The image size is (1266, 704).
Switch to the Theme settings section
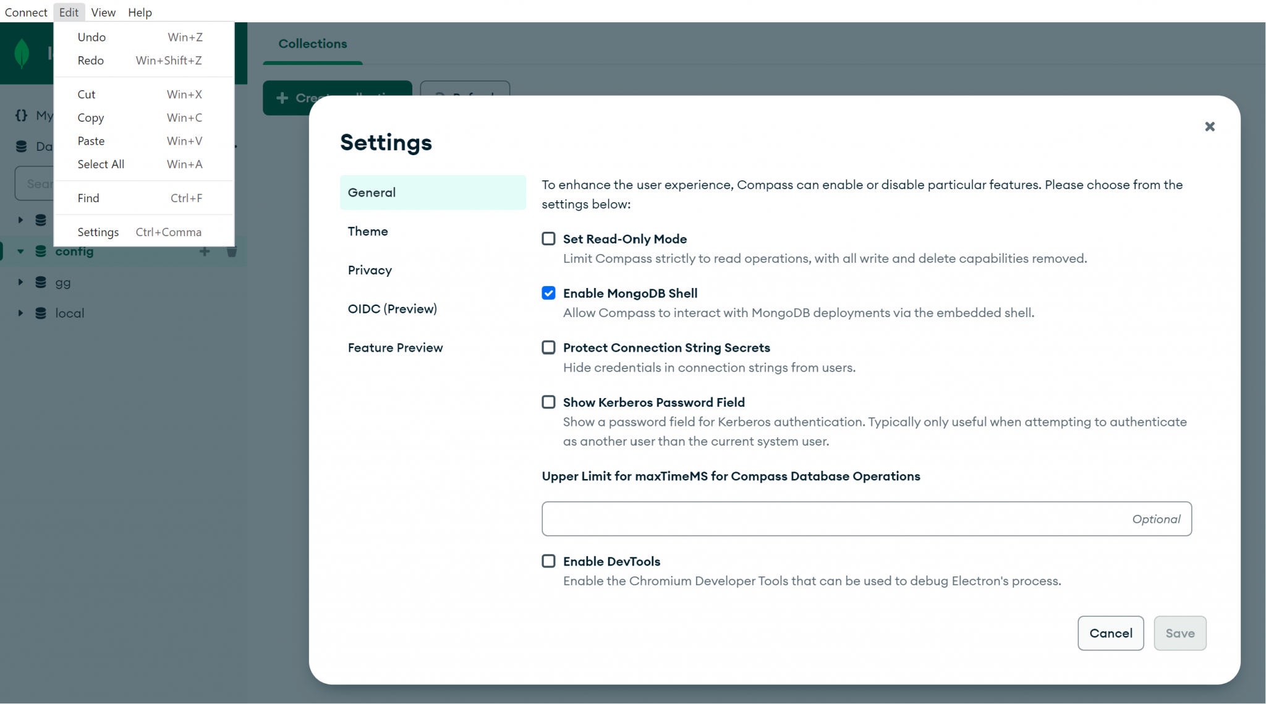368,231
